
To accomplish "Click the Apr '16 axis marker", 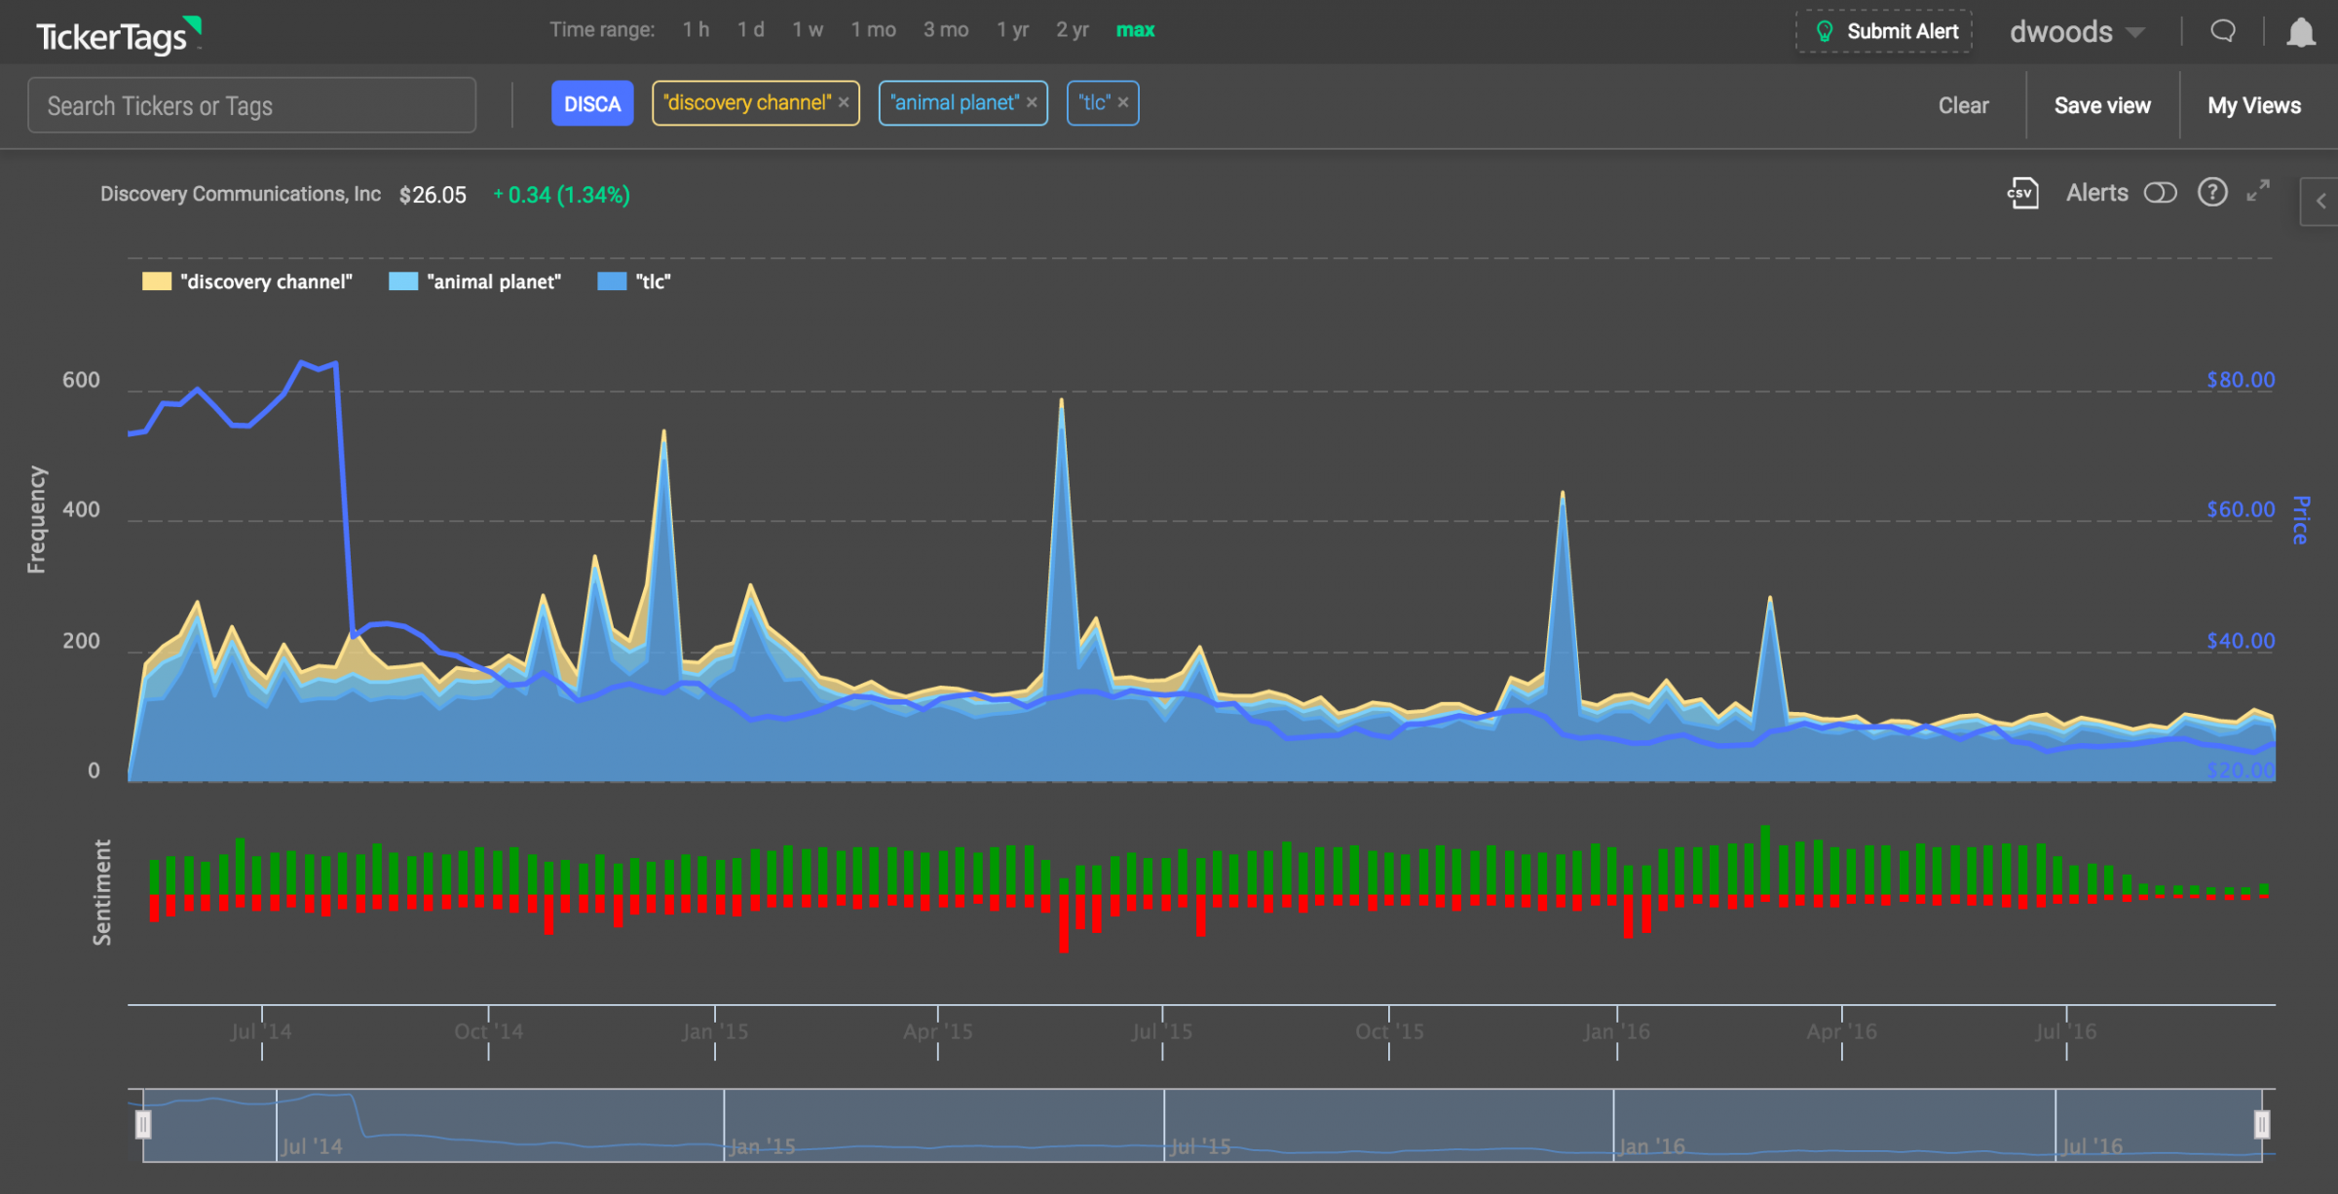I will coord(1842,1031).
